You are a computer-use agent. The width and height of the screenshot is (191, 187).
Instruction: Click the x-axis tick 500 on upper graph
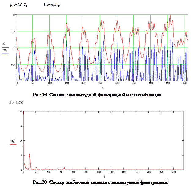183,83
